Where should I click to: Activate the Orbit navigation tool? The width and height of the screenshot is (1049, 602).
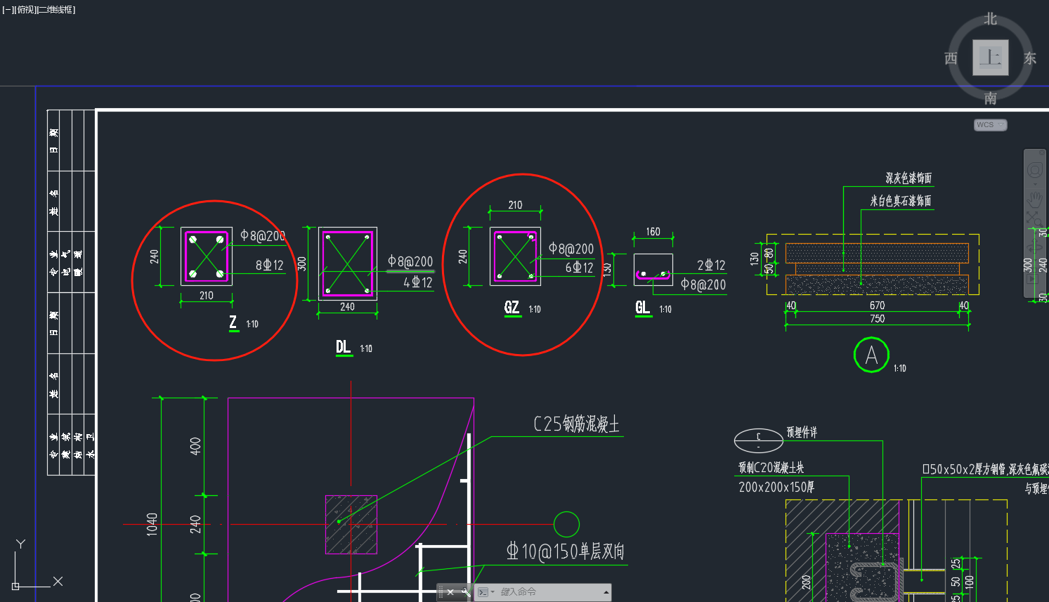[x=1034, y=247]
